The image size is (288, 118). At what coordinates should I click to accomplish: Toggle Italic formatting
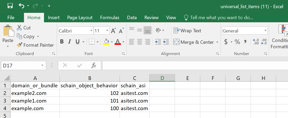(70, 42)
